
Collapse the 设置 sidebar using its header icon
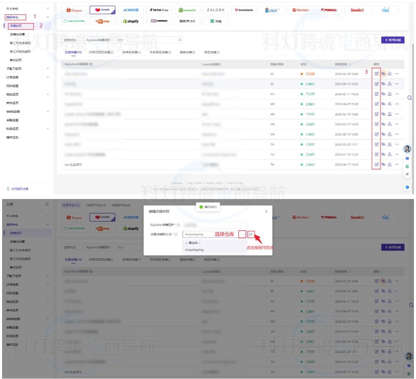pyautogui.click(x=47, y=205)
